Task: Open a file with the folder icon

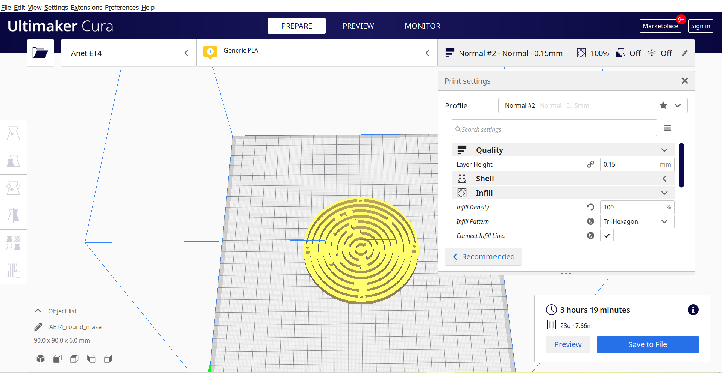Action: (40, 53)
